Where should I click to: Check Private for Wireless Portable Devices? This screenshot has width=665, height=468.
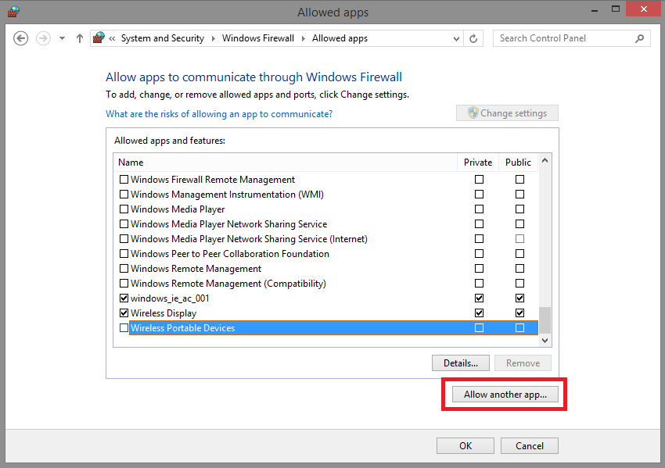click(480, 328)
